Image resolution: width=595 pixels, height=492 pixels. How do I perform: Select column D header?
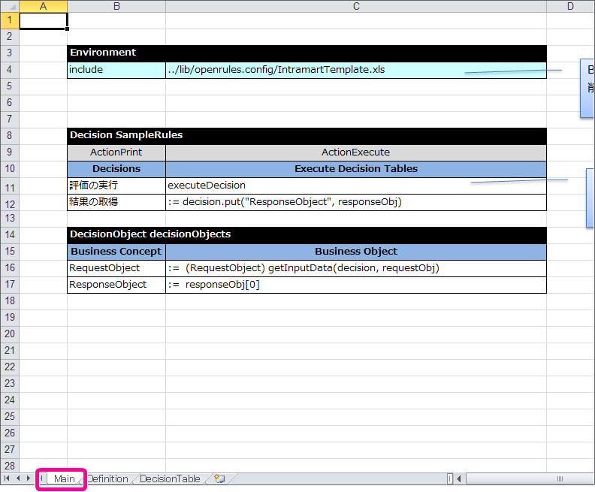pyautogui.click(x=570, y=6)
